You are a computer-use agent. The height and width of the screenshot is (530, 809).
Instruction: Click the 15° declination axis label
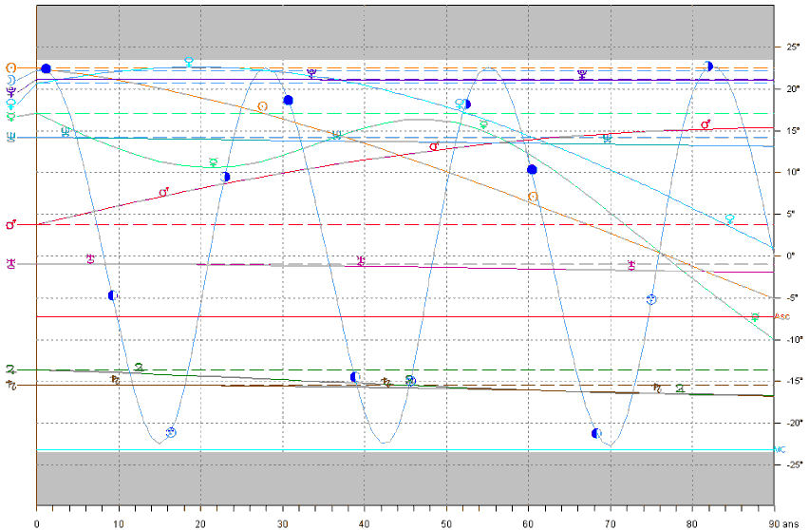point(793,130)
